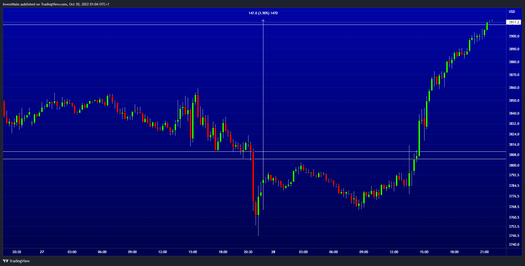Select the horizontal line just below 3911.2

pyautogui.click(x=254, y=25)
